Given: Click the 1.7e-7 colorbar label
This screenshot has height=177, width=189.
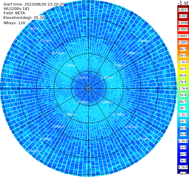Looking at the screenshot, I should click(x=183, y=115).
